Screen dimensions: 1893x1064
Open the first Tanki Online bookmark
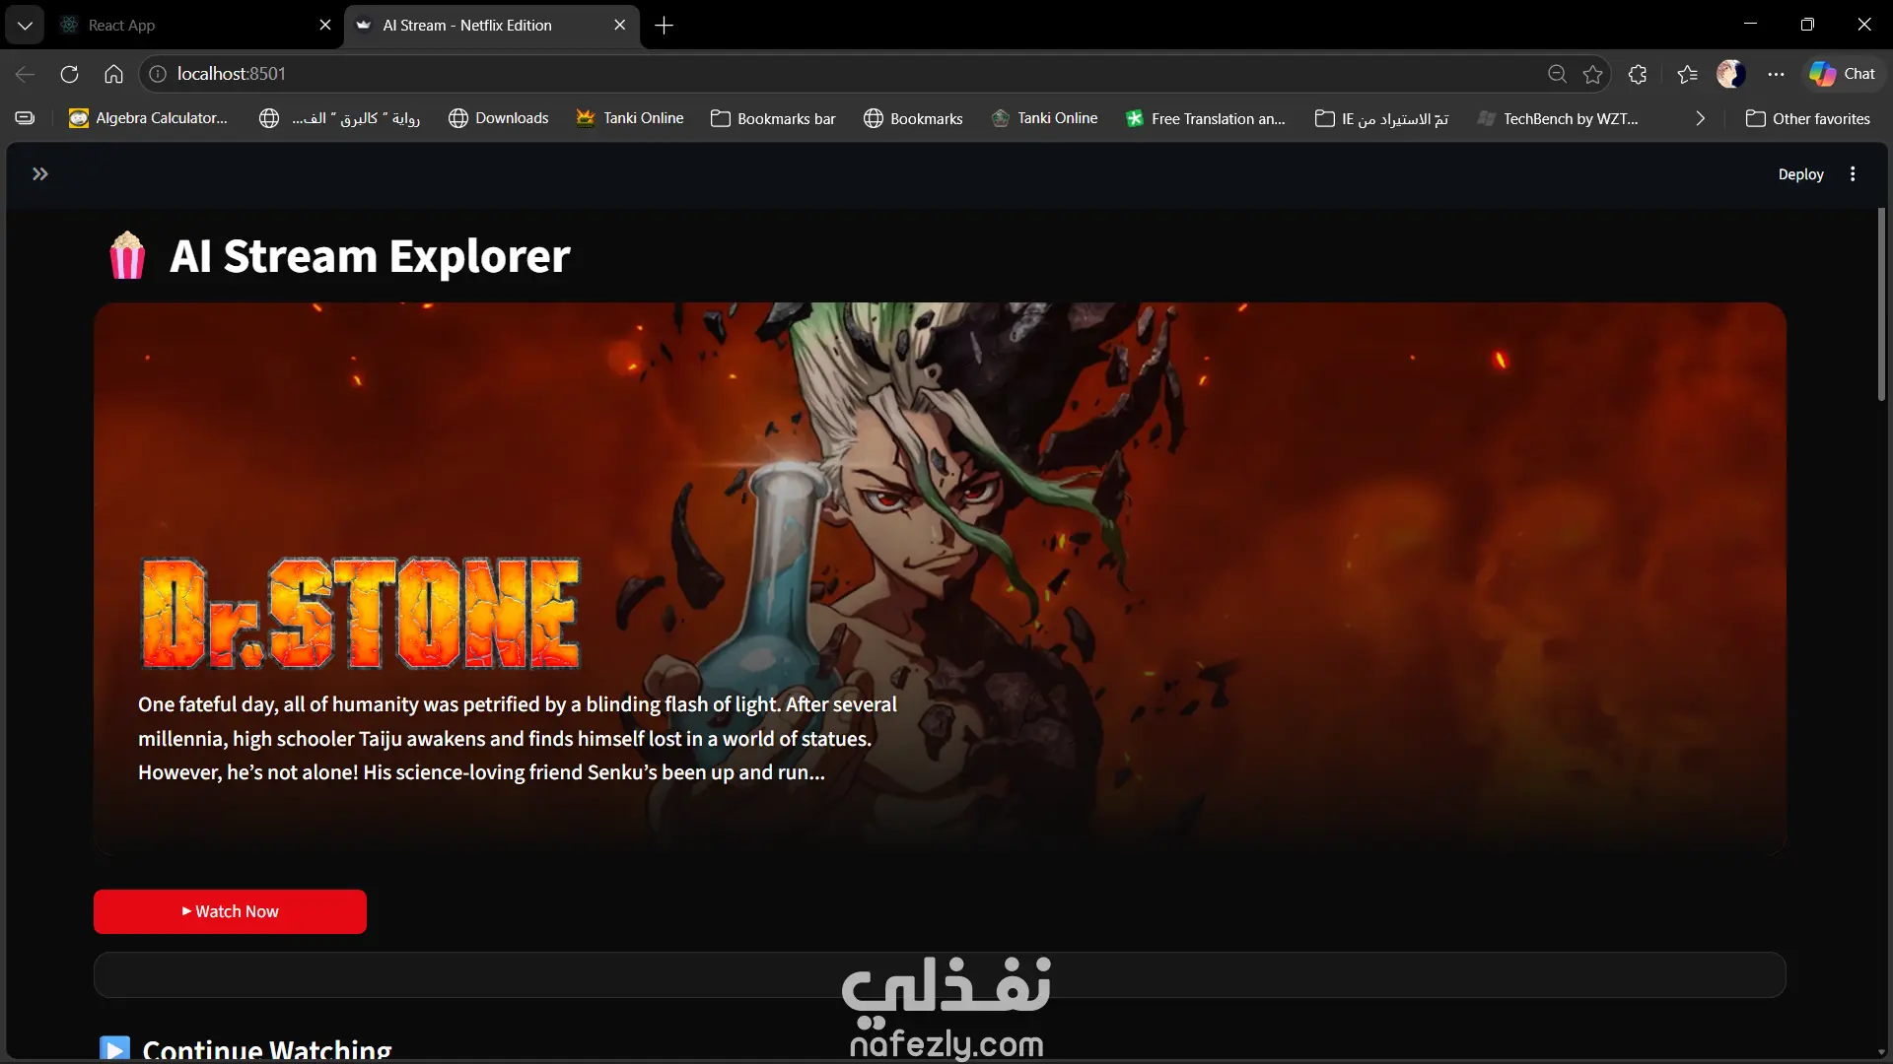(x=629, y=118)
